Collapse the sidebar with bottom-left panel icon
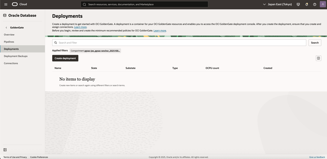Image resolution: width=327 pixels, height=159 pixels. [x=5, y=150]
